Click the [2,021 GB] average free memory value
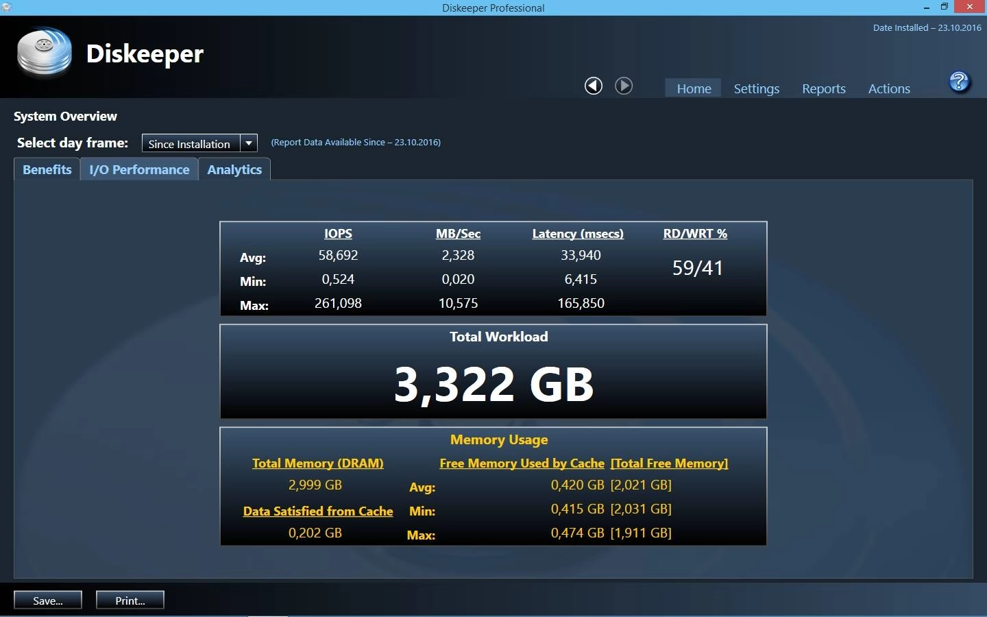The height and width of the screenshot is (617, 987). pos(641,485)
